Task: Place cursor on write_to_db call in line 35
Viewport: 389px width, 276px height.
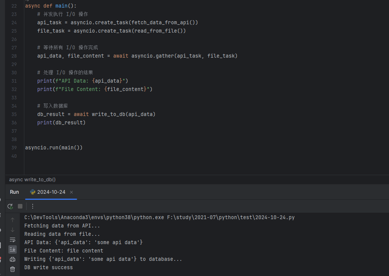Action: coord(108,114)
